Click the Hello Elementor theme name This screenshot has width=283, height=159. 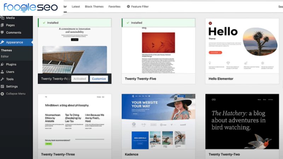(x=221, y=79)
